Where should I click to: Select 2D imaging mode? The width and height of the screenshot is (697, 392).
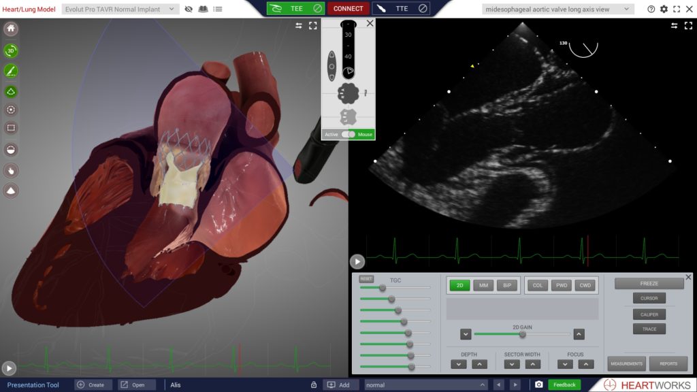click(x=459, y=285)
